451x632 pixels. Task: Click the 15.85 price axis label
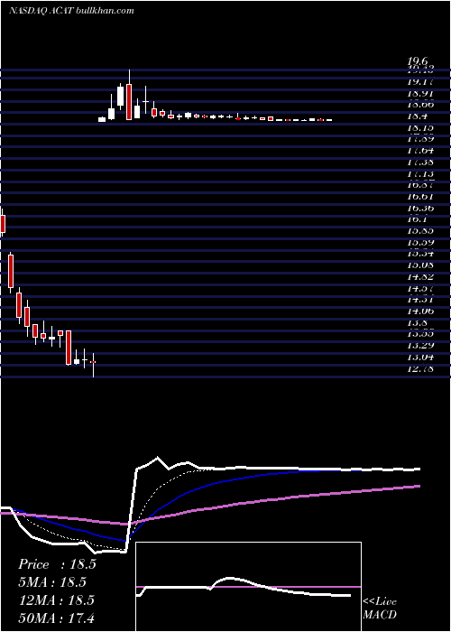421,231
